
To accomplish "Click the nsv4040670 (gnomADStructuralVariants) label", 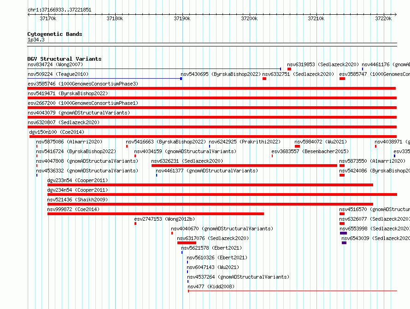I will (222, 229).
